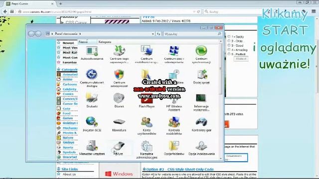This screenshot has height=179, width=319.
Task: Open Kontrolery gier gamepad icon
Action: click(201, 124)
